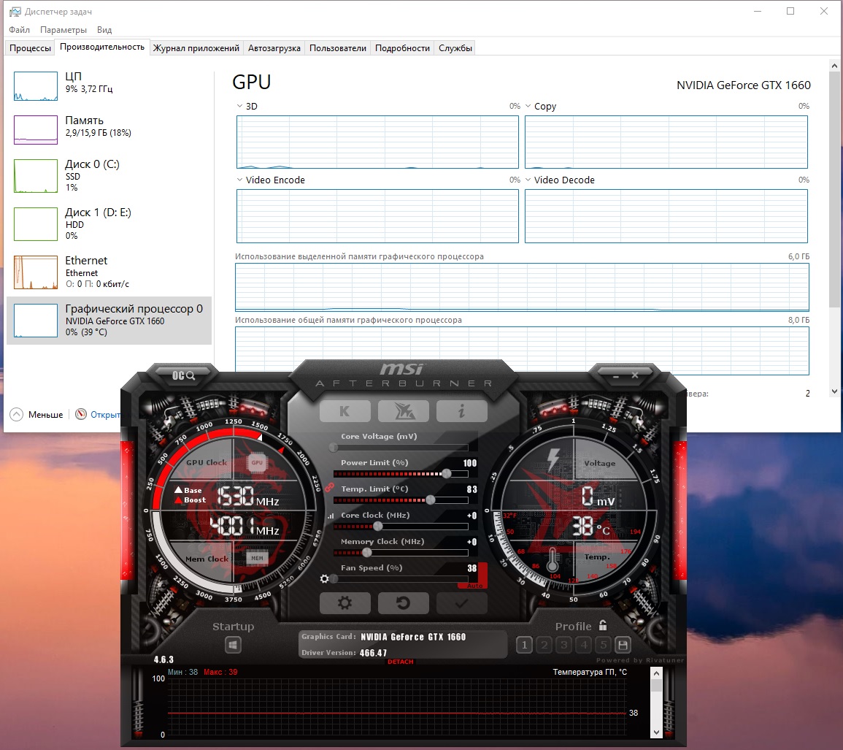Switch to the Автозагрузка tab
This screenshot has width=843, height=750.
pyautogui.click(x=274, y=48)
